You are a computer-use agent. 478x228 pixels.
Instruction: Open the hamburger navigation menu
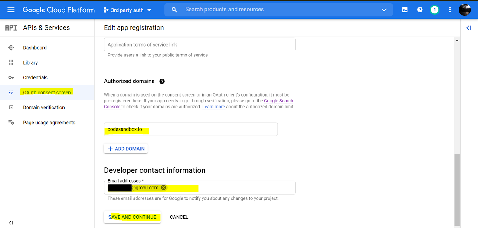coord(11,10)
